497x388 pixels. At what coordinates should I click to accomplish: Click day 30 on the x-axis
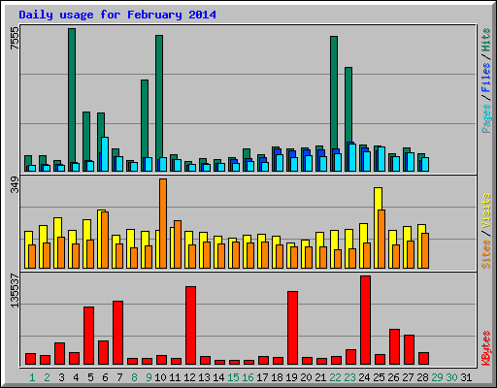pyautogui.click(x=451, y=377)
